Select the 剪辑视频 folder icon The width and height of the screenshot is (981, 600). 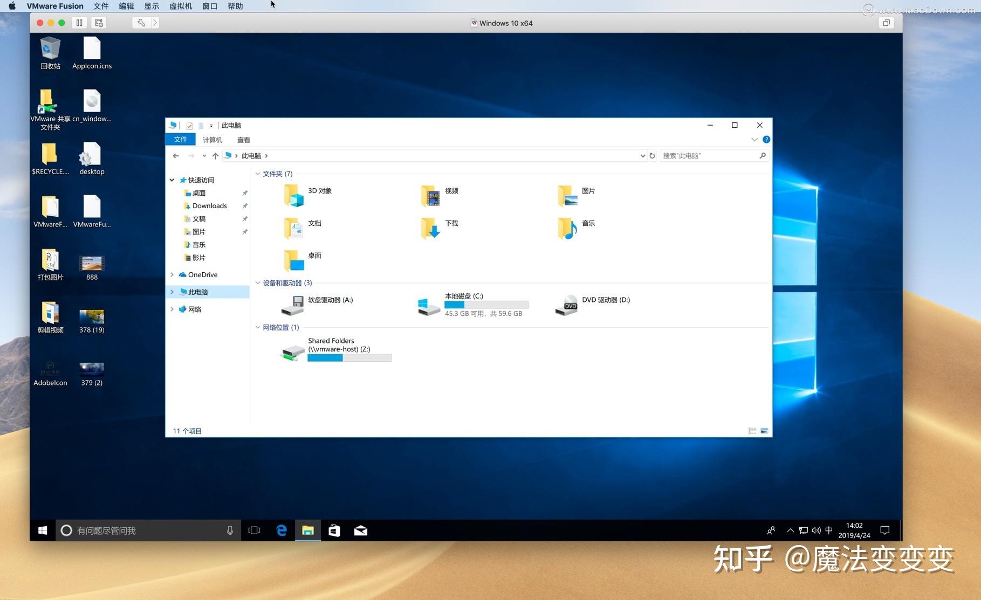coord(50,318)
